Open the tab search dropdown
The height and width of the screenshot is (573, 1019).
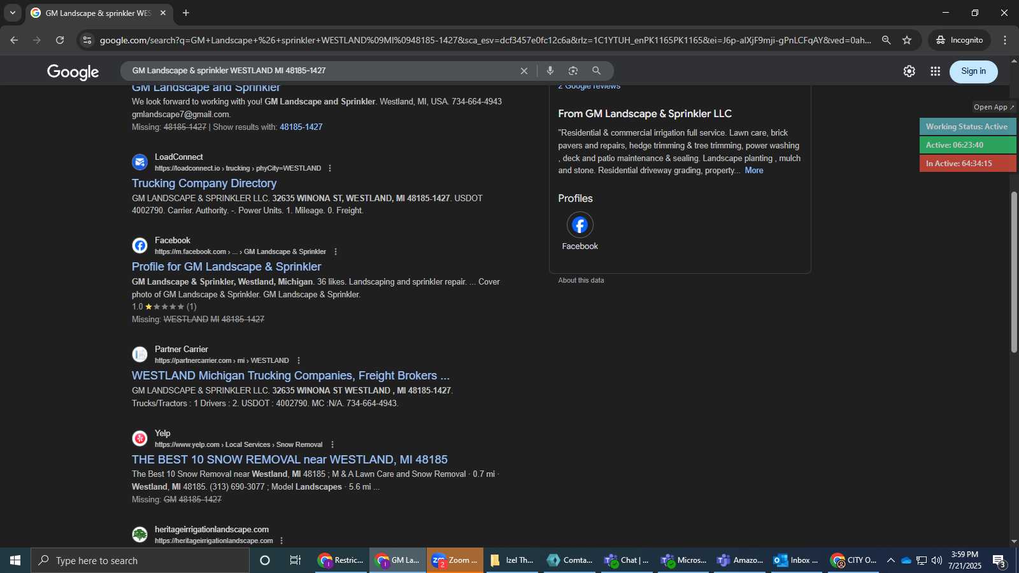(12, 13)
